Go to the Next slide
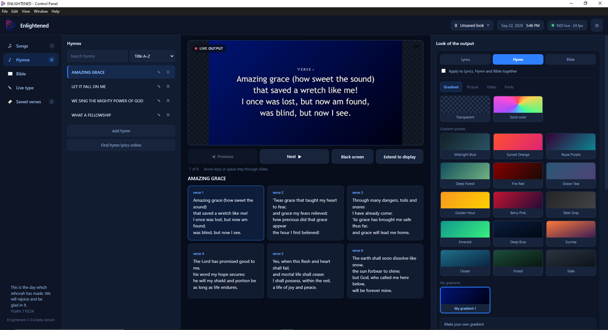This screenshot has height=330, width=608. (x=294, y=157)
